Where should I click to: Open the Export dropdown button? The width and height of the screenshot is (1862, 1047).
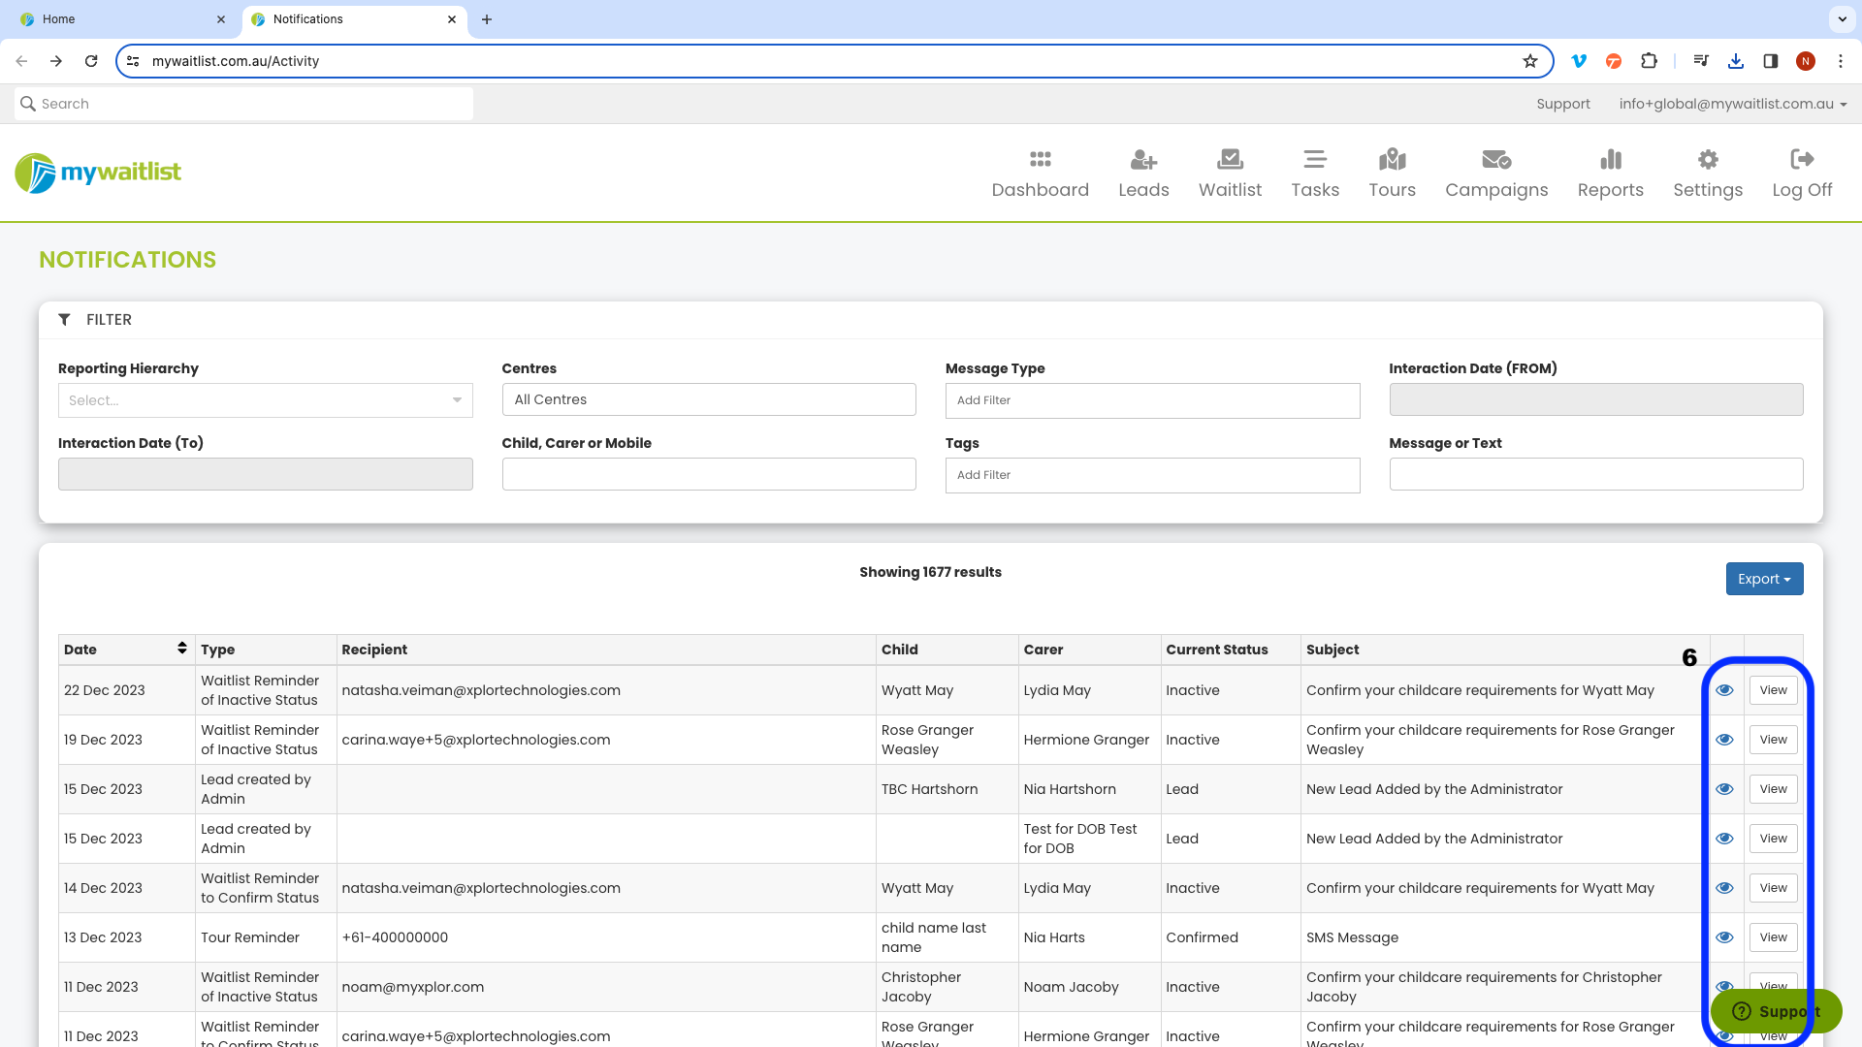[x=1764, y=579]
